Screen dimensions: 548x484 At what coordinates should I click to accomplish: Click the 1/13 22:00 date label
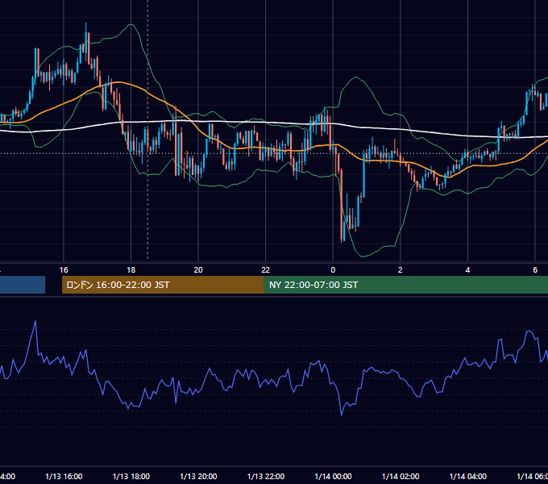click(x=266, y=476)
